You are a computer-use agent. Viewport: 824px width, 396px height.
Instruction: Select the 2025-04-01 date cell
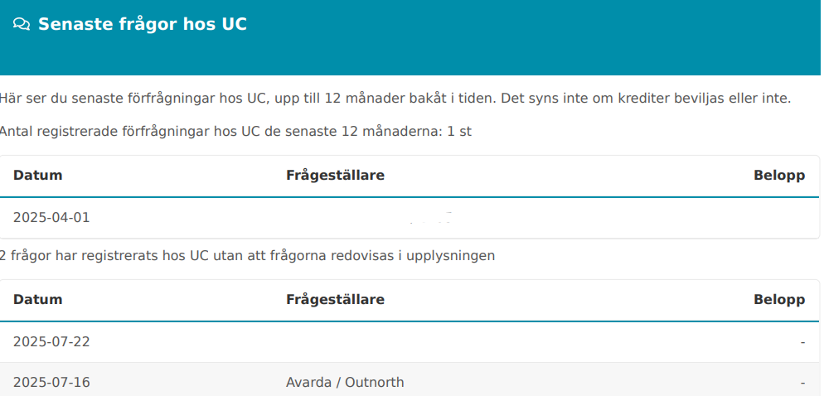coord(51,218)
